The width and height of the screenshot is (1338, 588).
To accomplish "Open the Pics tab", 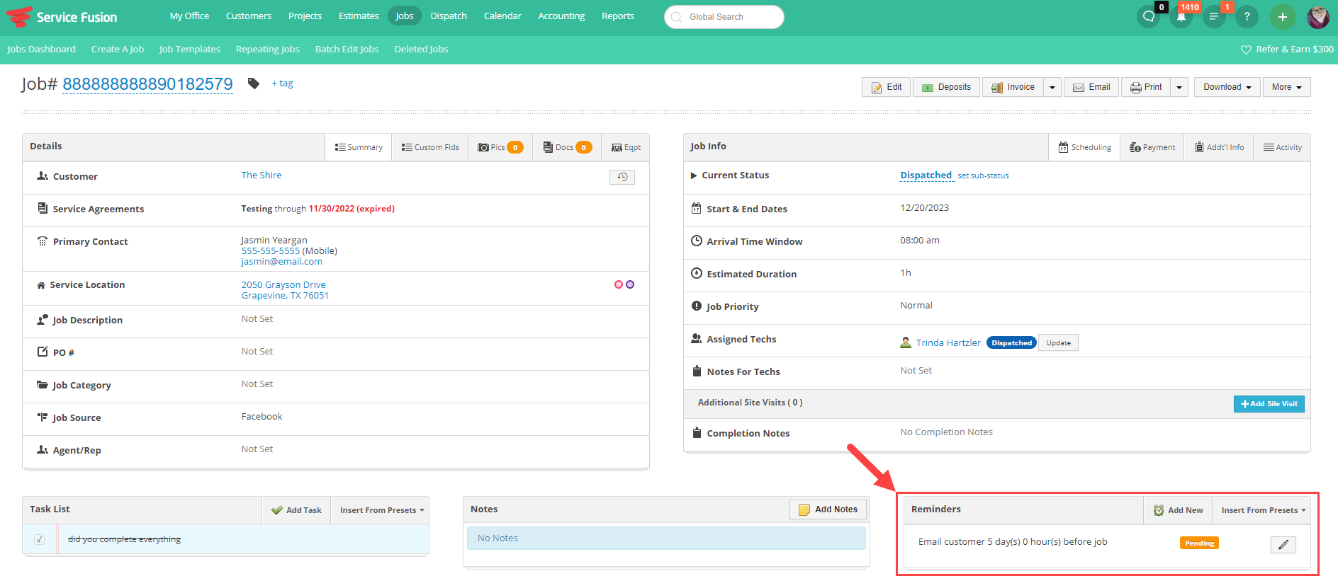I will [500, 147].
